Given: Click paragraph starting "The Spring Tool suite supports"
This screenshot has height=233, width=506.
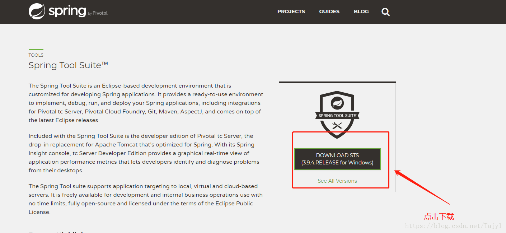Looking at the screenshot, I should [146, 199].
